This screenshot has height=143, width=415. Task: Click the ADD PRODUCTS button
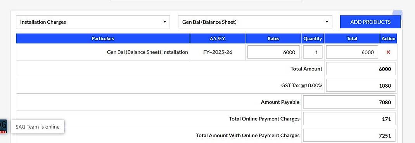pos(370,22)
